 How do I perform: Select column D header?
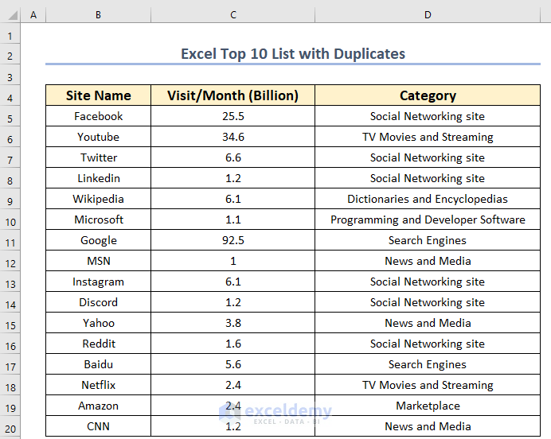pyautogui.click(x=428, y=15)
